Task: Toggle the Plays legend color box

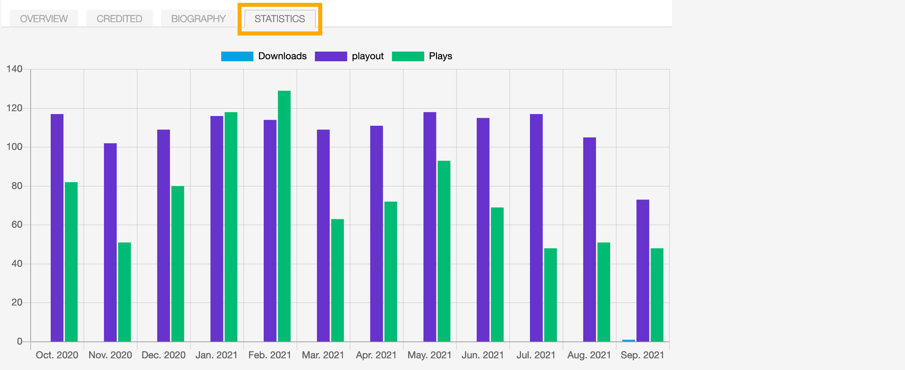Action: pos(408,56)
